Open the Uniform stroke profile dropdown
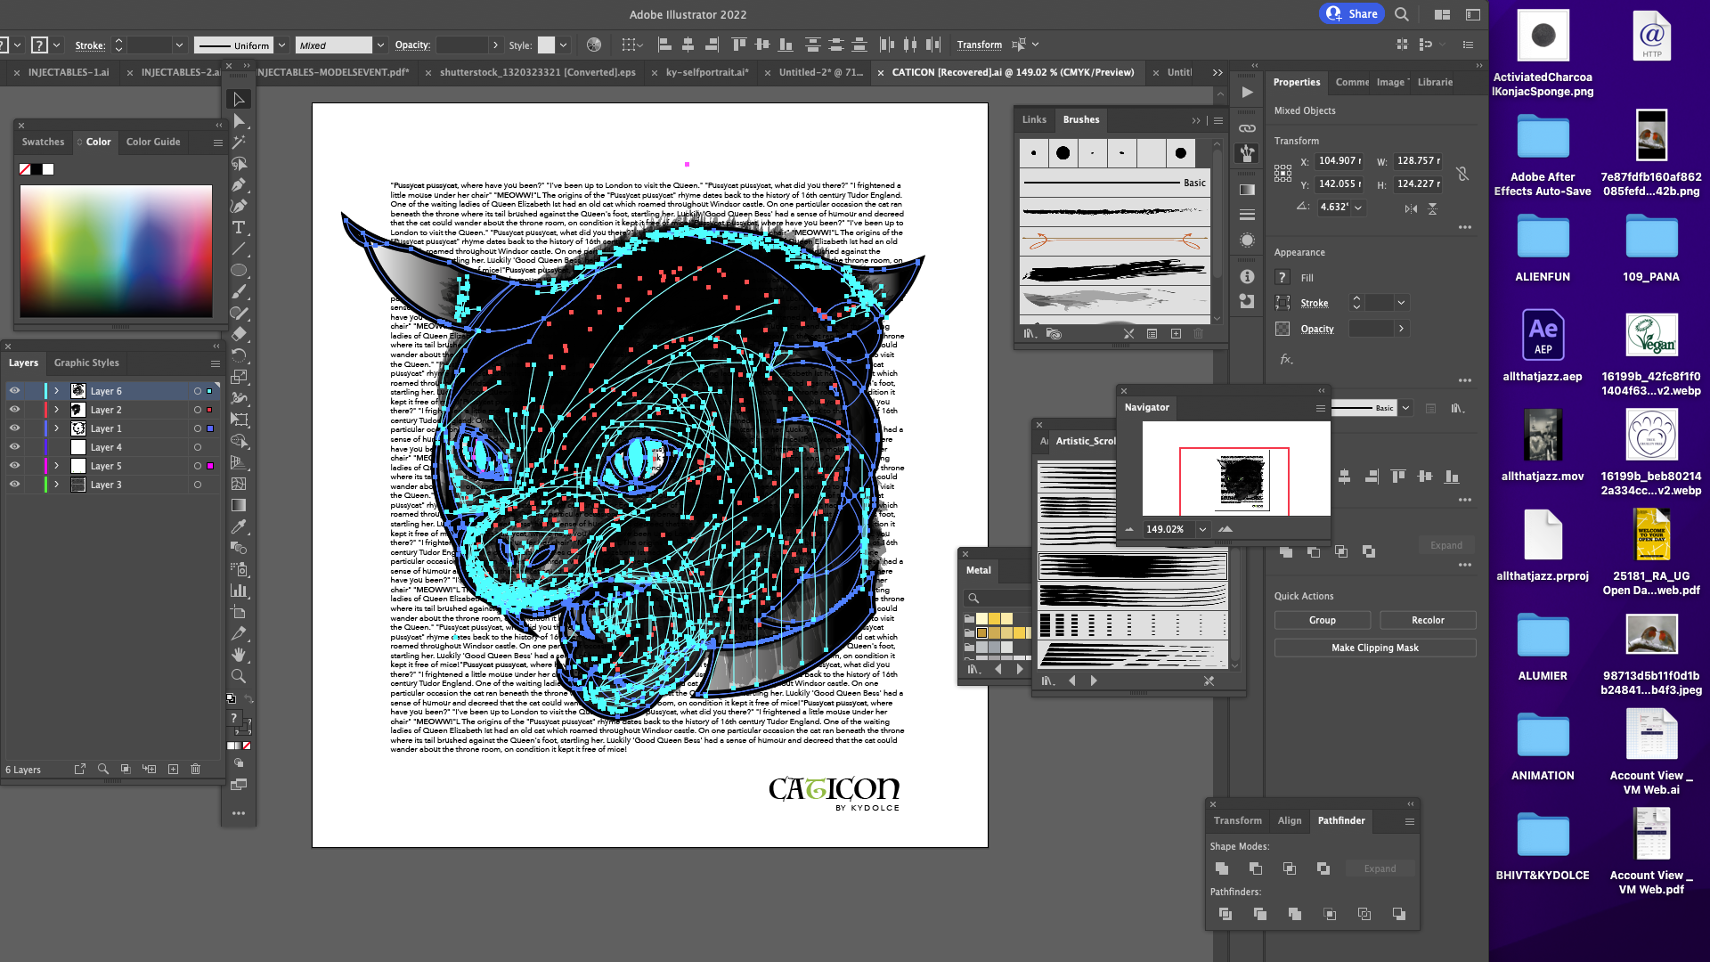1710x962 pixels. pyautogui.click(x=281, y=45)
